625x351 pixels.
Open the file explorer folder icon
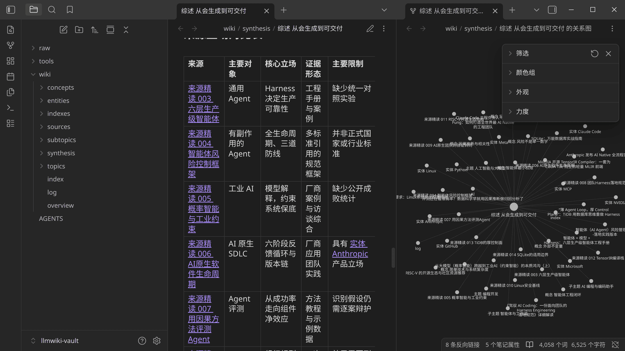[34, 10]
